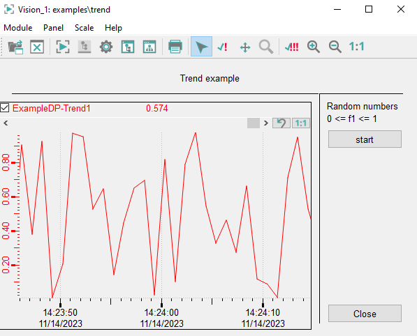The image size is (417, 336).
Task: Click the move cross-arrows tool icon
Action: (245, 47)
